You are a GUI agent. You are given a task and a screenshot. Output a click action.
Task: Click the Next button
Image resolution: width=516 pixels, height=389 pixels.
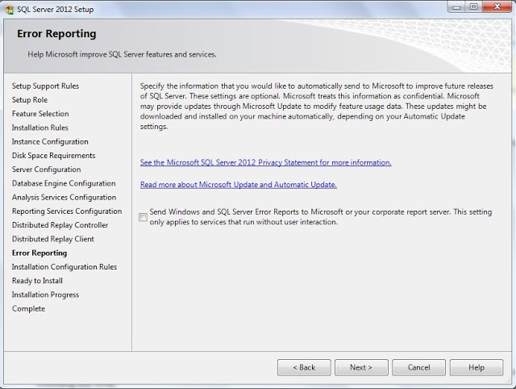tap(361, 367)
